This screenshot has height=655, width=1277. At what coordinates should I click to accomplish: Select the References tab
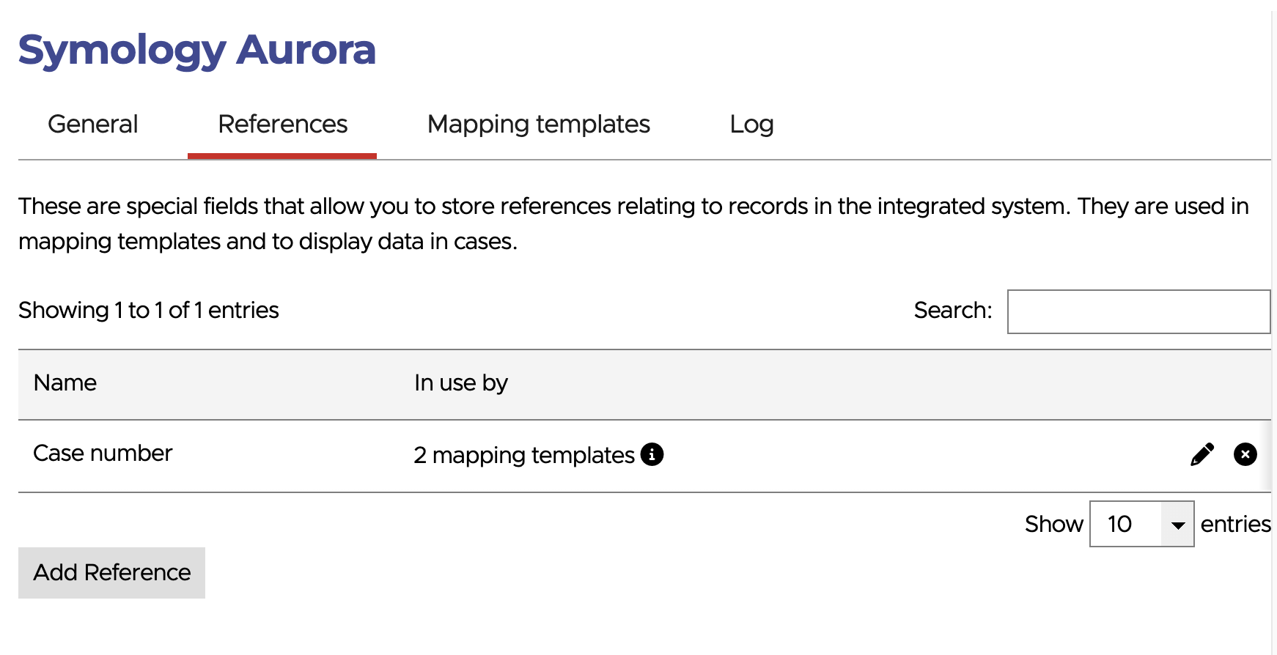click(282, 125)
